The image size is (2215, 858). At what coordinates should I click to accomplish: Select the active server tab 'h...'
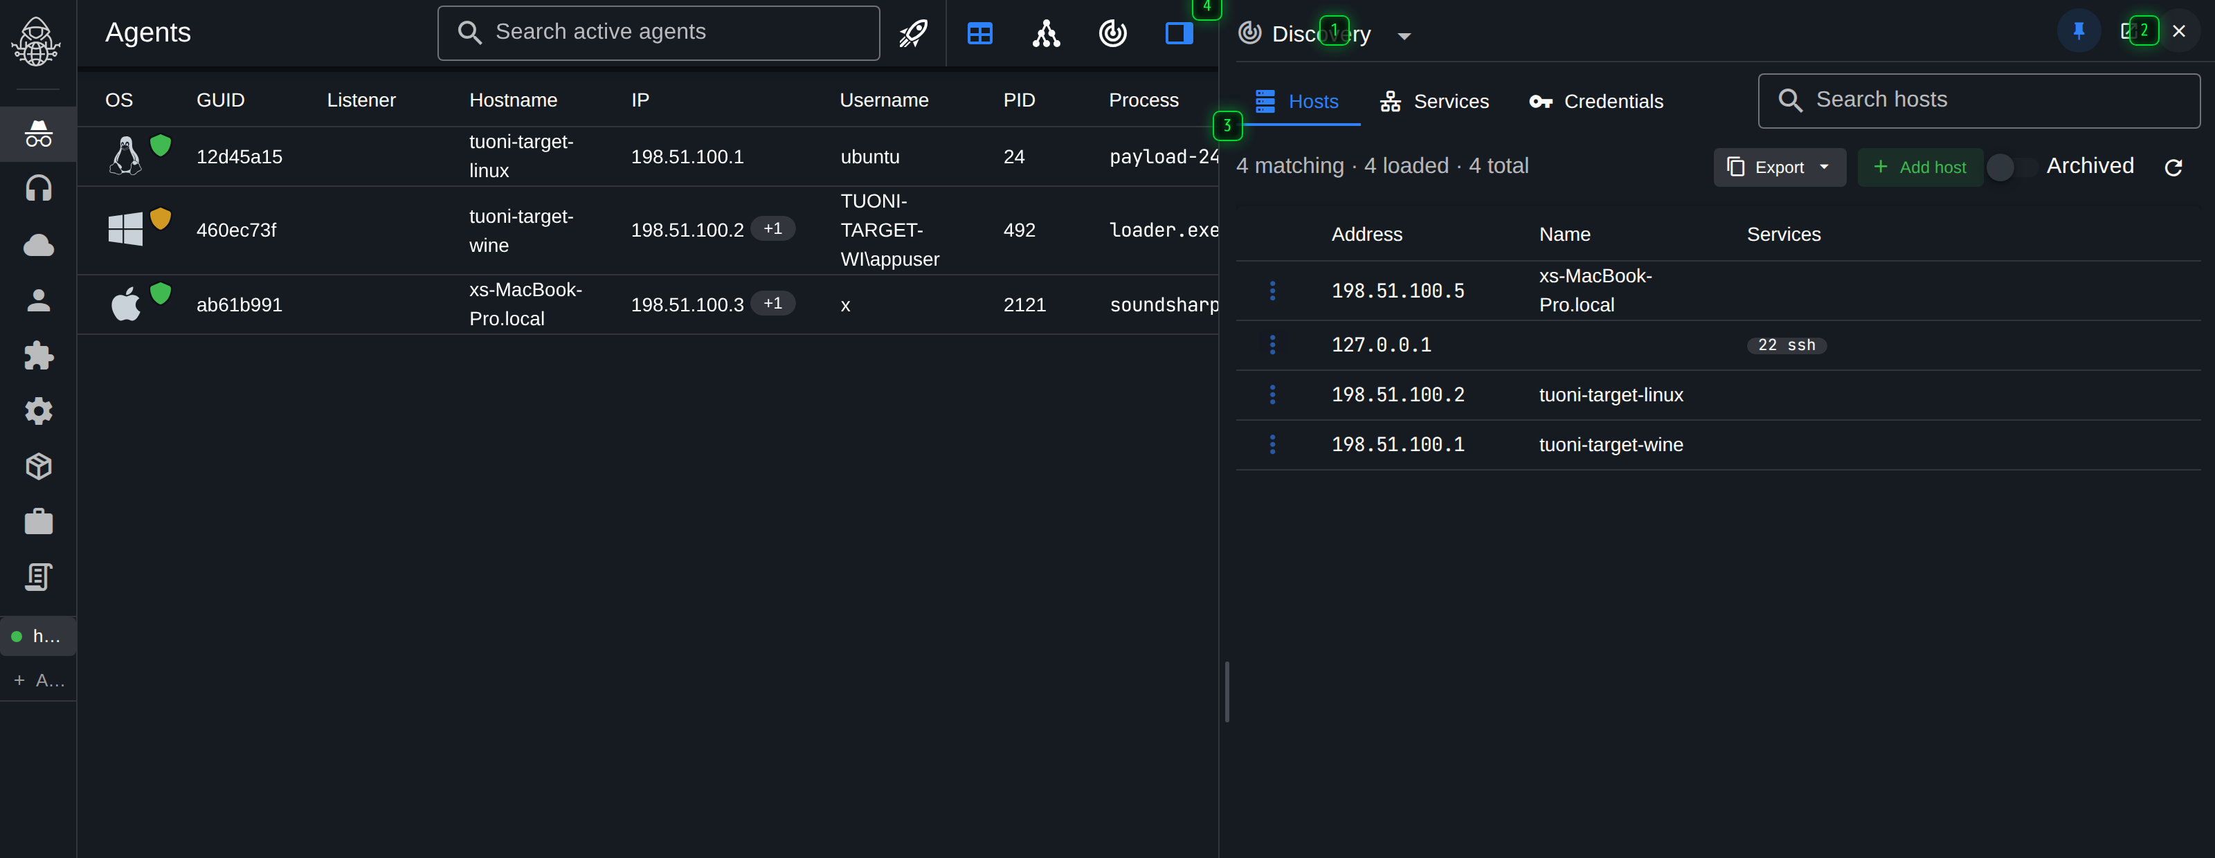coord(38,636)
